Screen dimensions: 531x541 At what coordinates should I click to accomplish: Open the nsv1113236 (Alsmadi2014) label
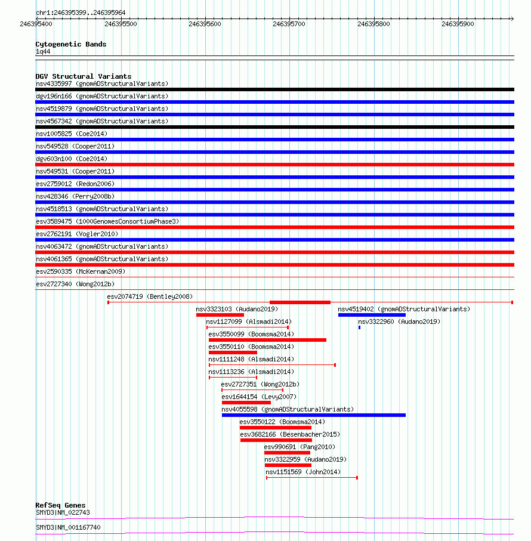tap(251, 372)
